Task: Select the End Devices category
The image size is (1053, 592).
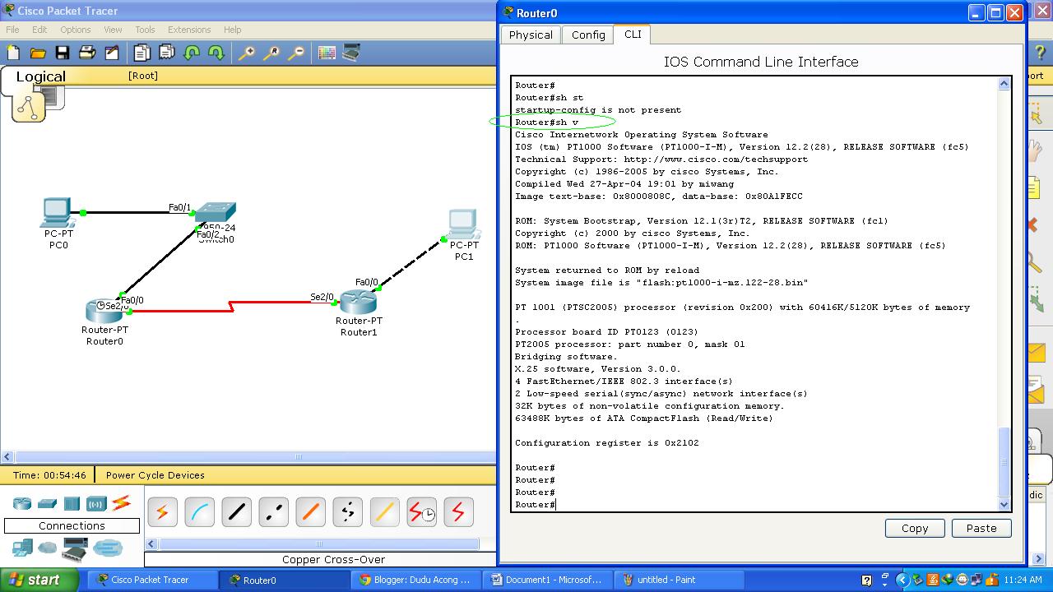Action: (x=22, y=548)
